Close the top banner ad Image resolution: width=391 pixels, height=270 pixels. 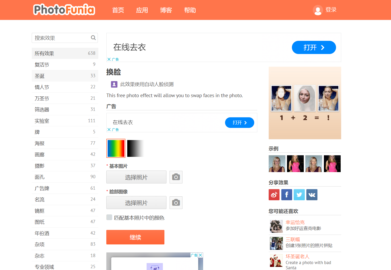(x=109, y=59)
